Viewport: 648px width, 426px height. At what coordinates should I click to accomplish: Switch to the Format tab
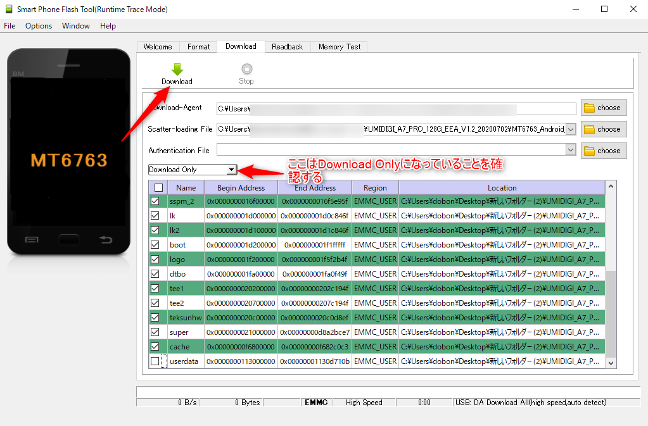click(199, 47)
